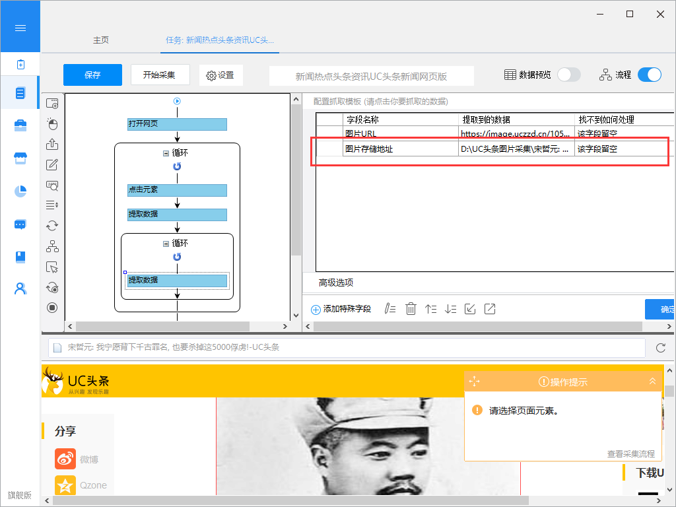676x507 pixels.
Task: Click the move field up icon
Action: [430, 309]
